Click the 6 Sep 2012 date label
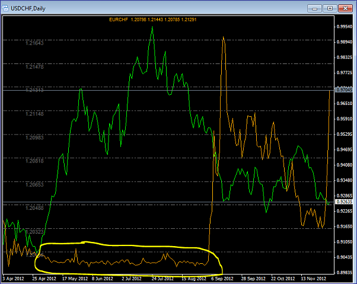Image resolution: width=357 pixels, height=284 pixels. point(222,279)
